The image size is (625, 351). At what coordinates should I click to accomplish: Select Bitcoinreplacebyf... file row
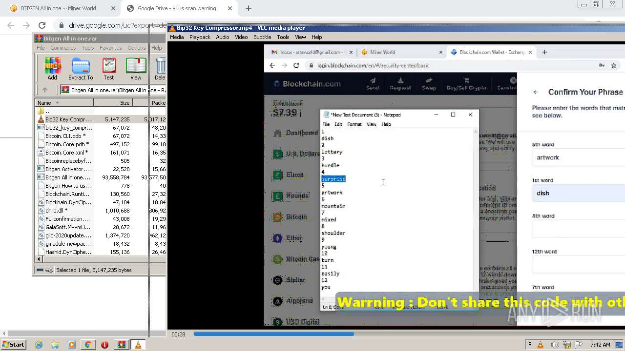[102, 161]
